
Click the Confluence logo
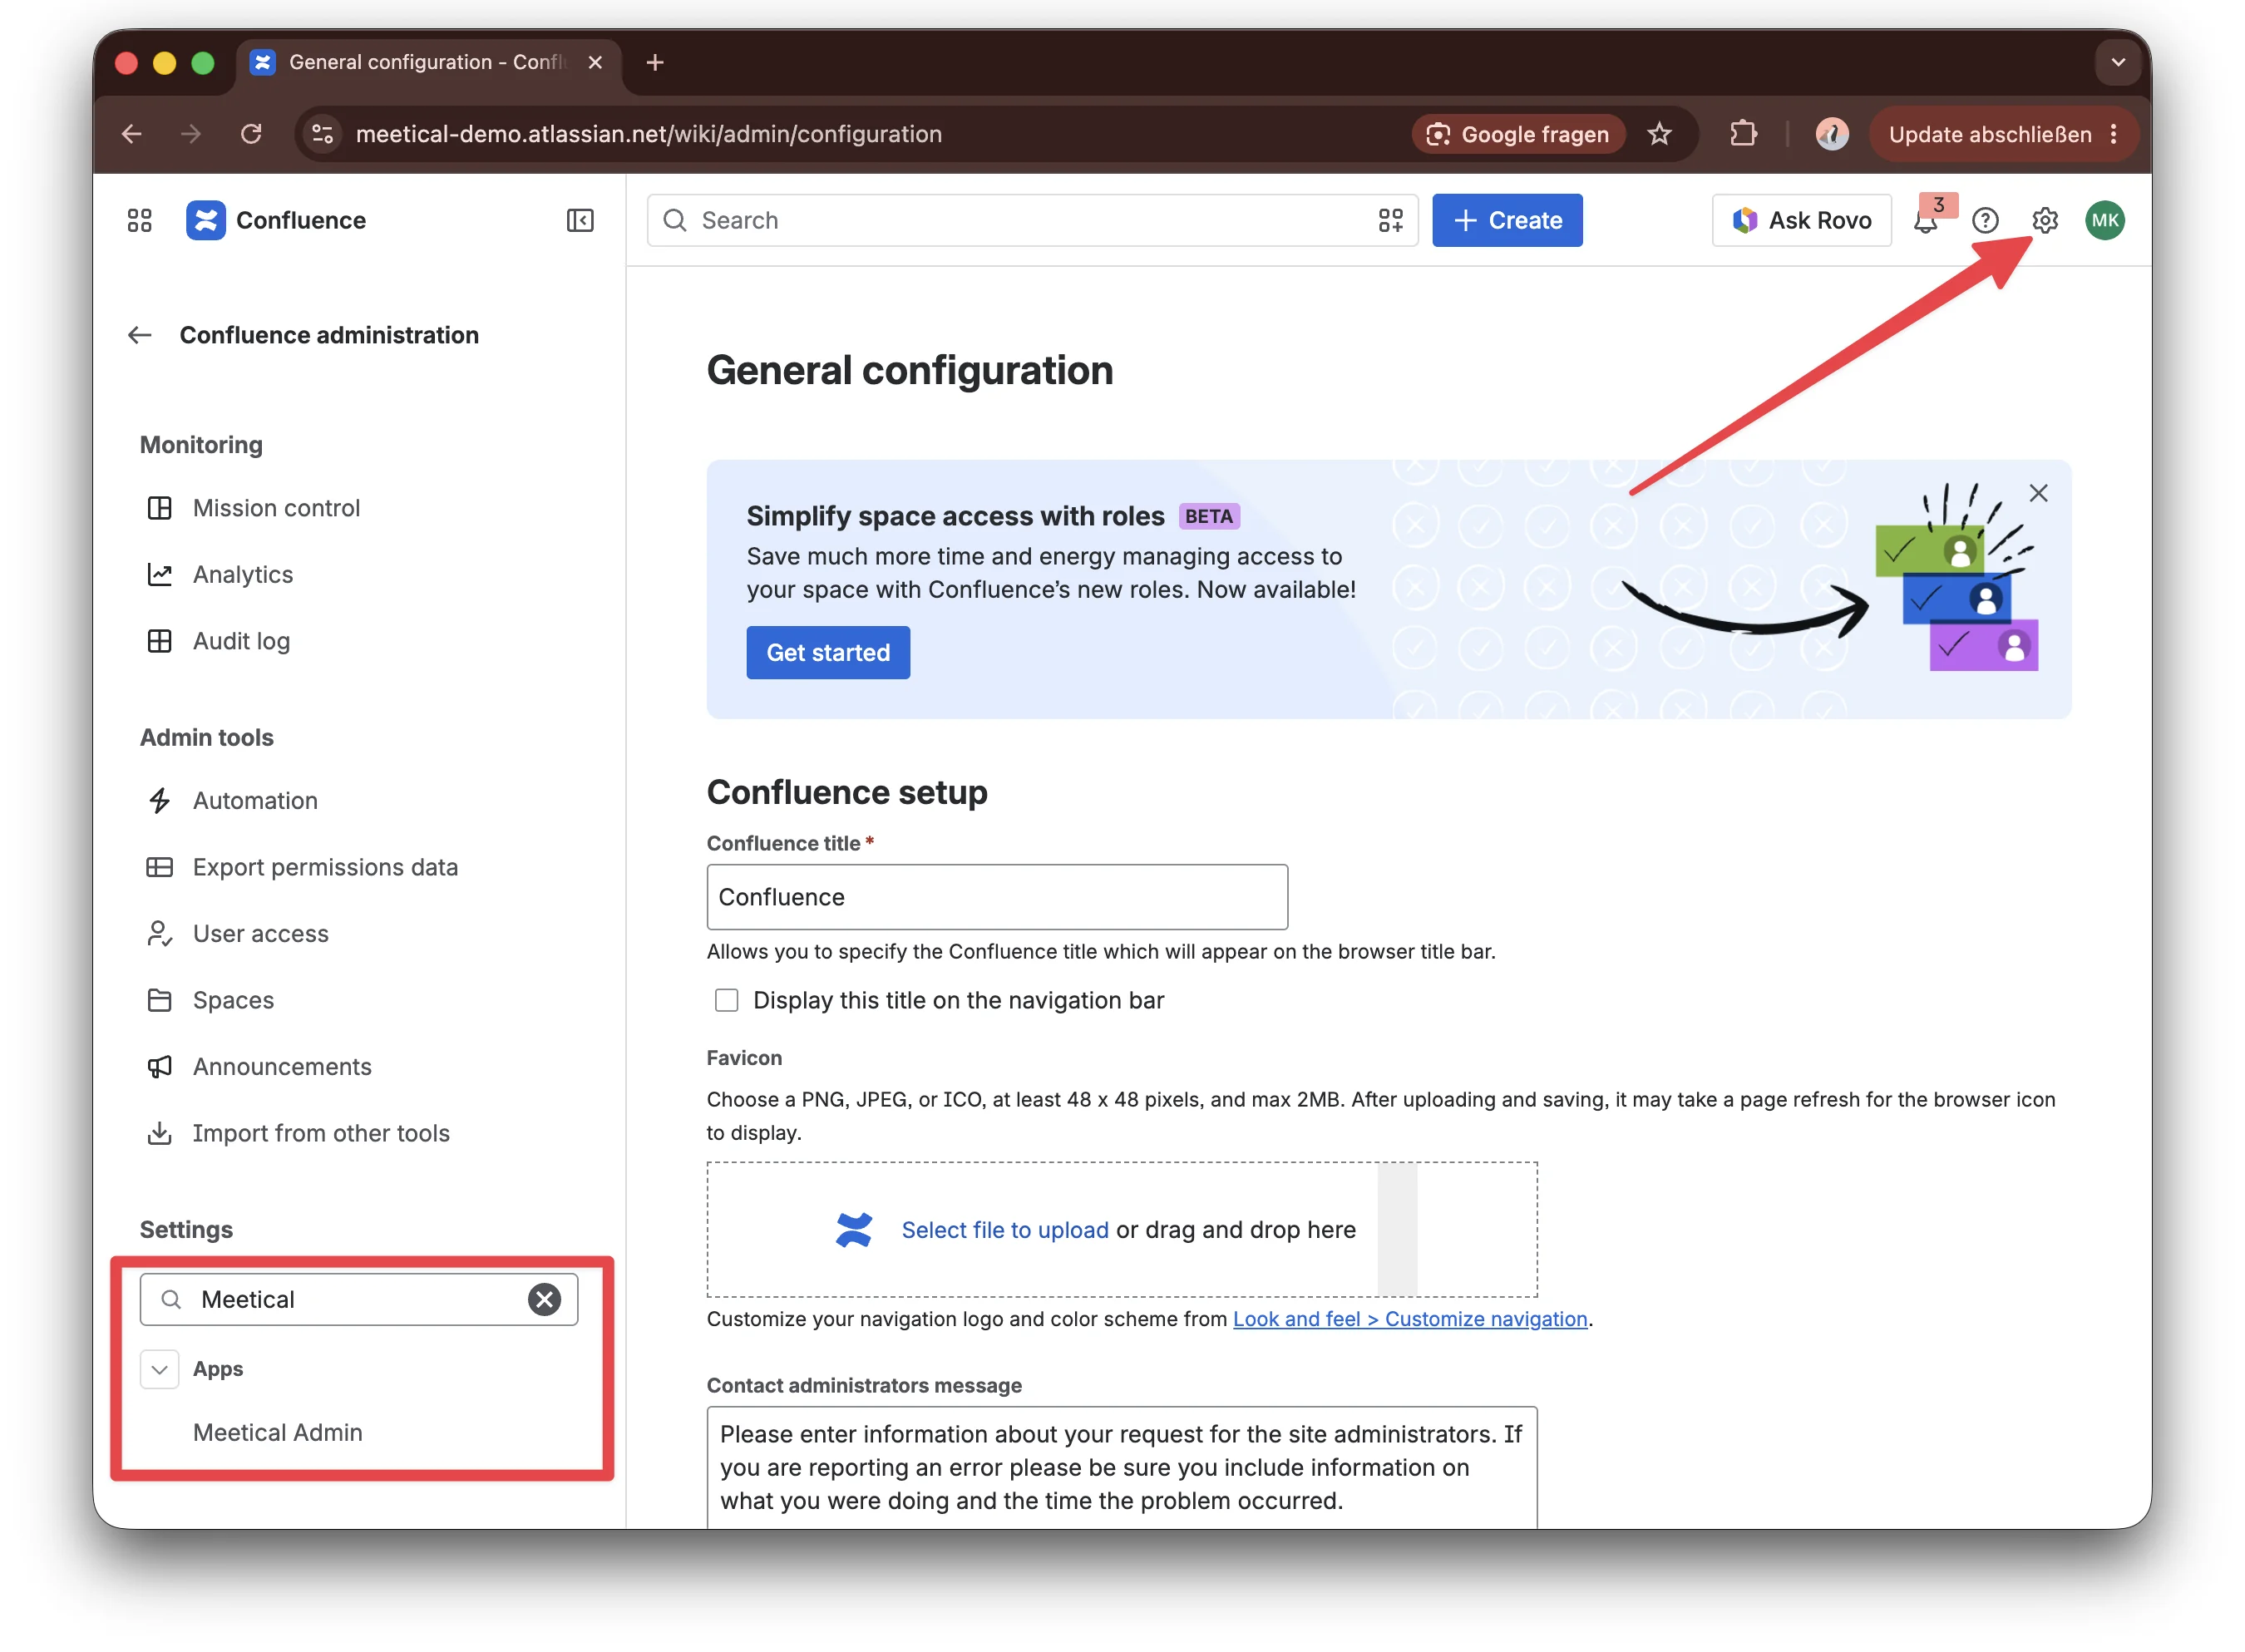(205, 220)
